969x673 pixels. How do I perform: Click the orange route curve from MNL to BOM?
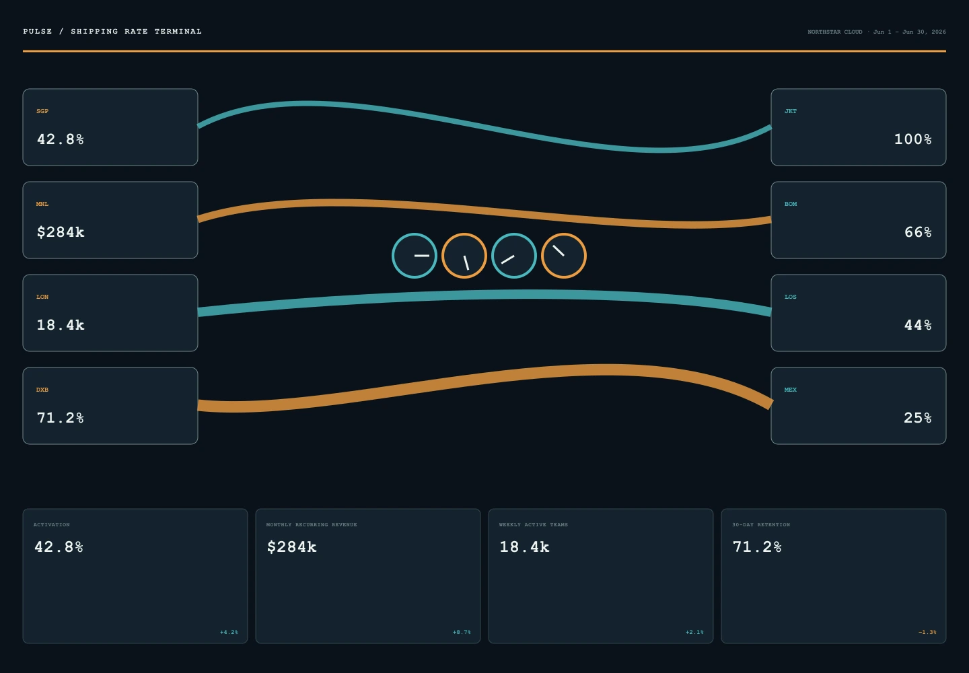(x=485, y=211)
